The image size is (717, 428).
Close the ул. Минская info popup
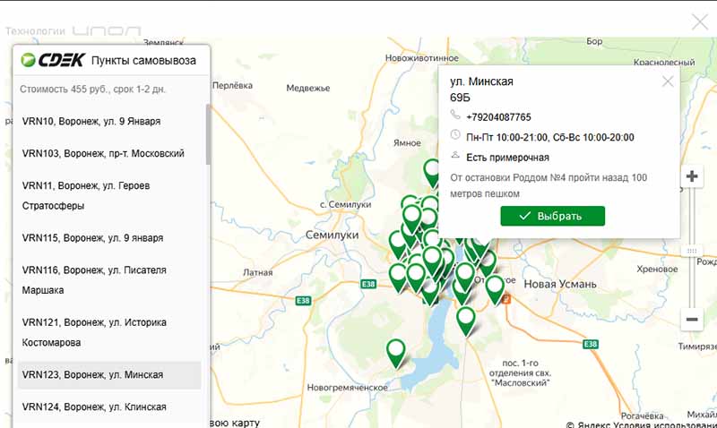pyautogui.click(x=668, y=81)
